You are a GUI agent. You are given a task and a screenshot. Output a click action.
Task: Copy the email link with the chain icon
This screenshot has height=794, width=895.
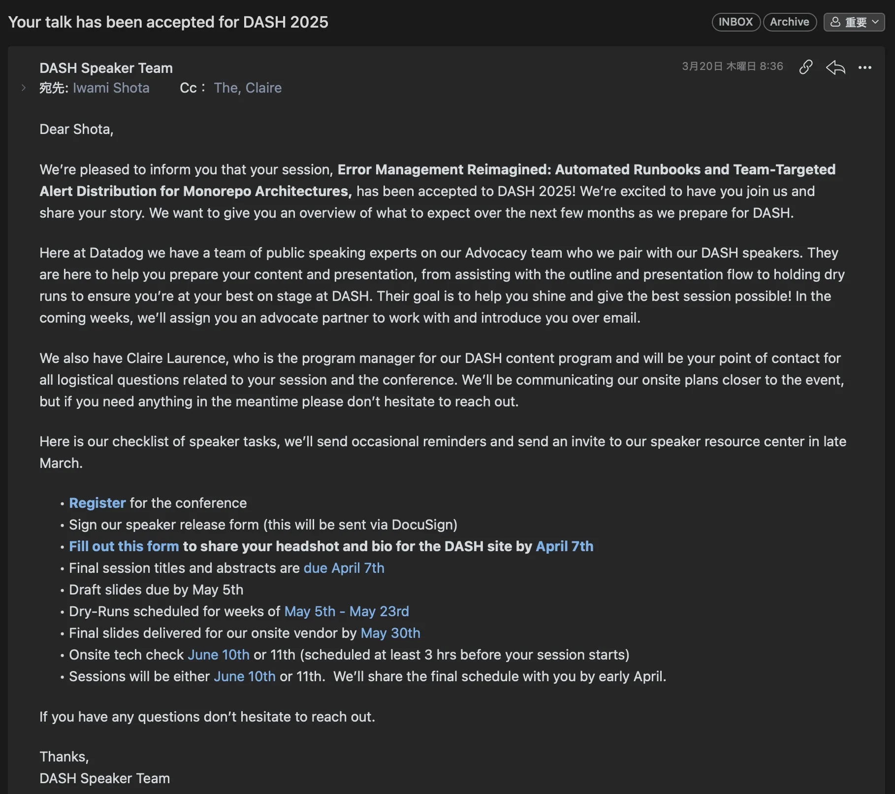pos(805,67)
